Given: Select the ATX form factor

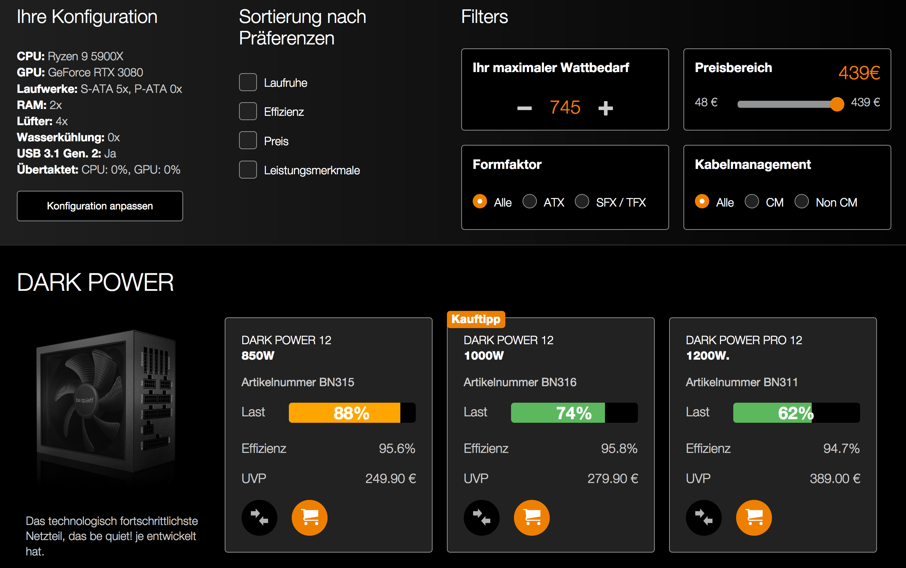Looking at the screenshot, I should click(529, 202).
